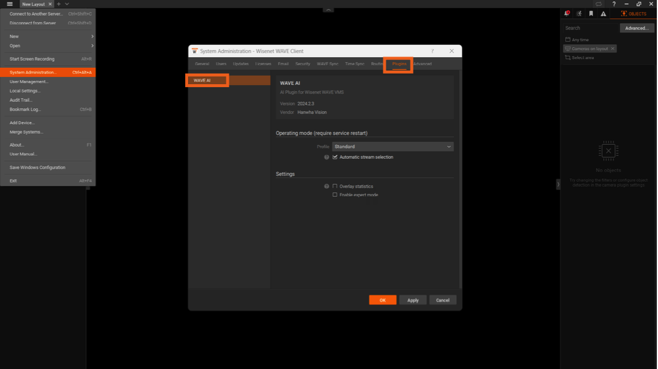Switch to the Users tab
The image size is (658, 369).
(x=221, y=64)
